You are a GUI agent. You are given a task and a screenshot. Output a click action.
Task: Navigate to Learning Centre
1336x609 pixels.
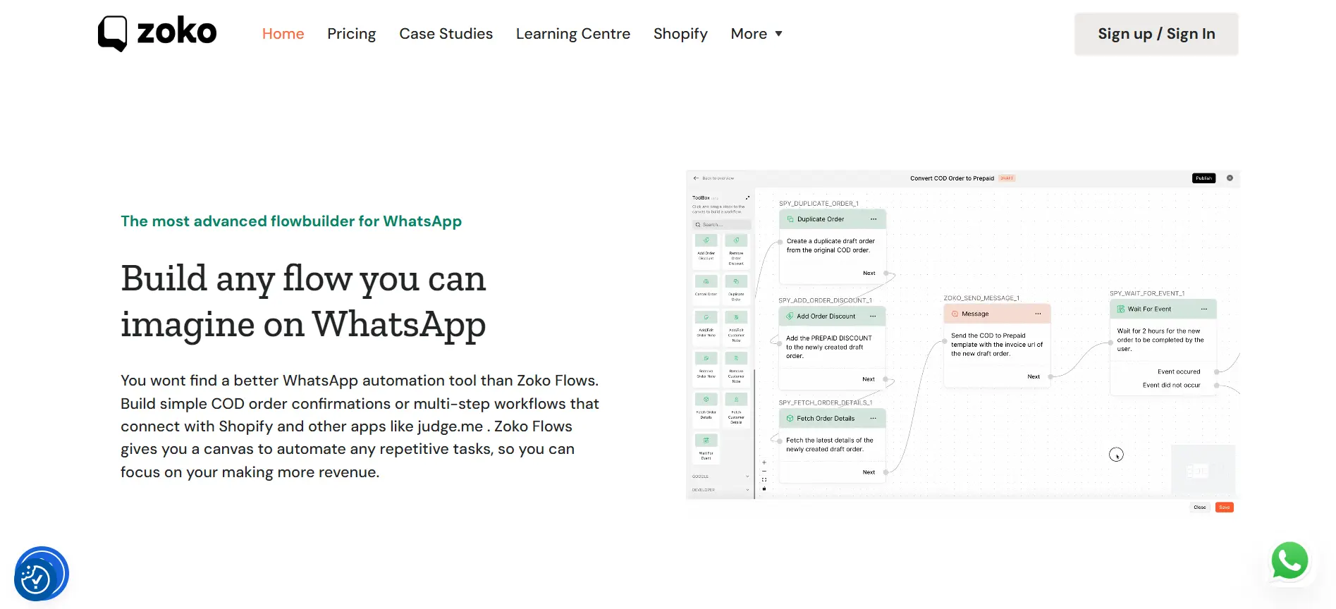pyautogui.click(x=572, y=34)
